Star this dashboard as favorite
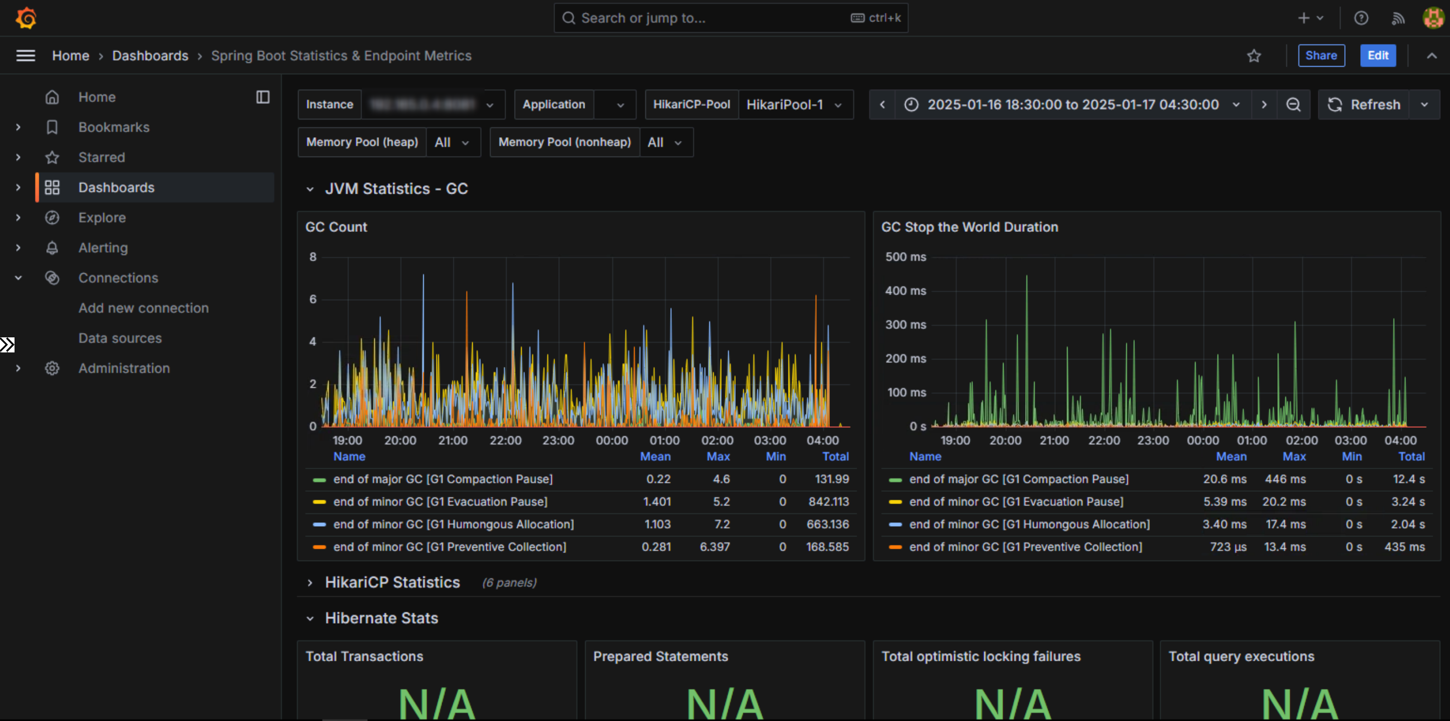The width and height of the screenshot is (1450, 721). point(1254,56)
